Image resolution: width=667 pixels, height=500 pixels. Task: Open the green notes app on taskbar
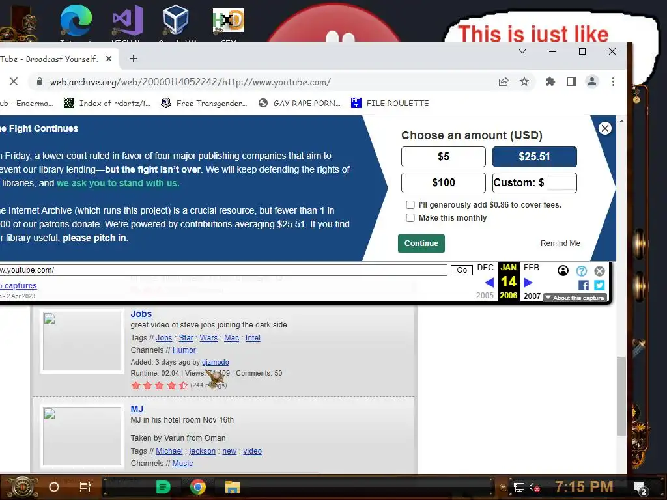tap(163, 487)
